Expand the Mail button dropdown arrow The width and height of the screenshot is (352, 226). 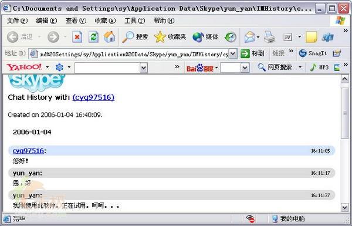pos(258,37)
